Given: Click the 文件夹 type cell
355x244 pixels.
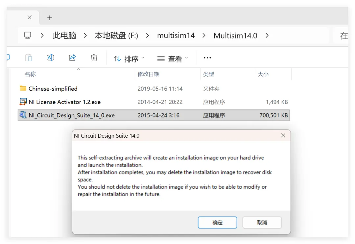Looking at the screenshot, I should click(x=211, y=89).
